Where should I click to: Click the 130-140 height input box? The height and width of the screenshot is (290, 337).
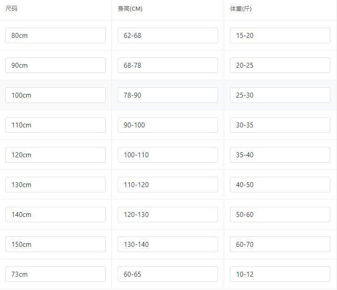[x=168, y=245]
